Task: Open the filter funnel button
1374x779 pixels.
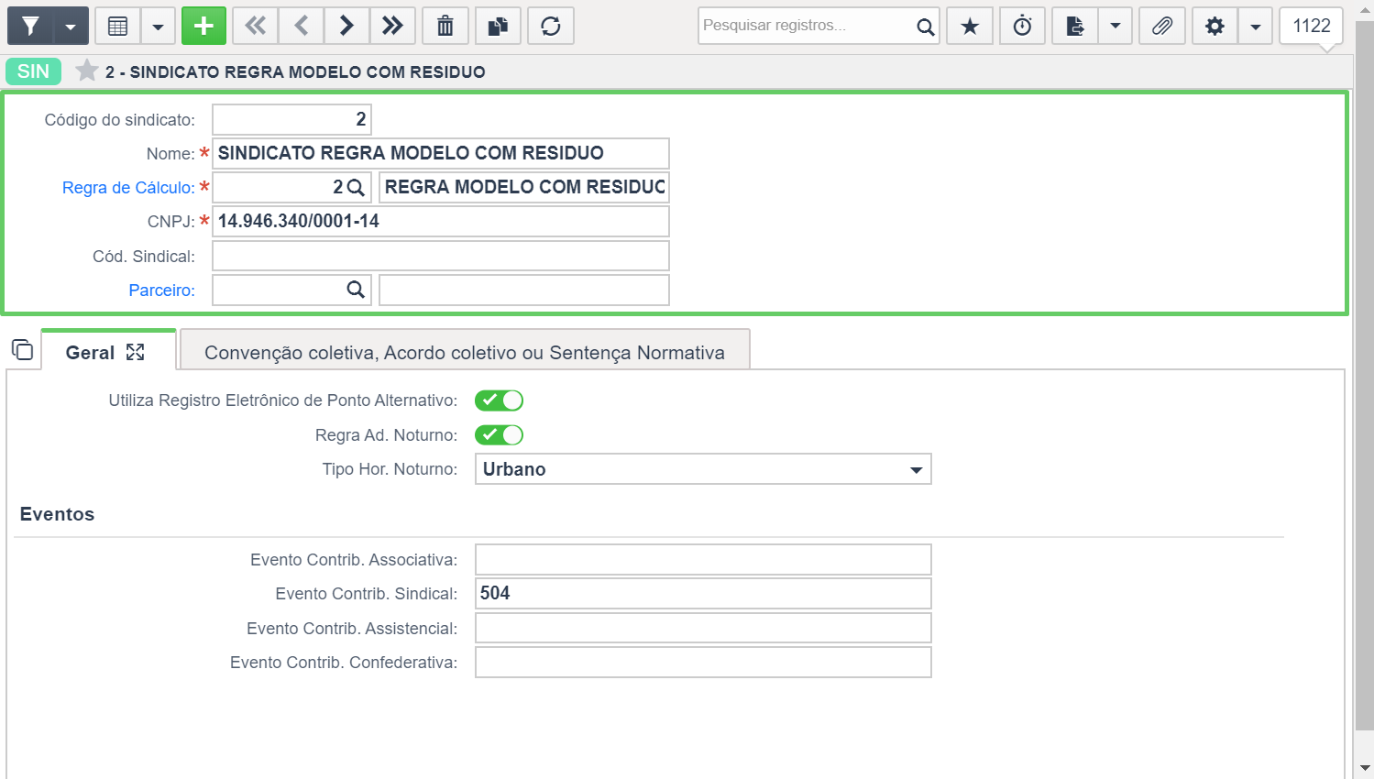Action: pos(30,26)
